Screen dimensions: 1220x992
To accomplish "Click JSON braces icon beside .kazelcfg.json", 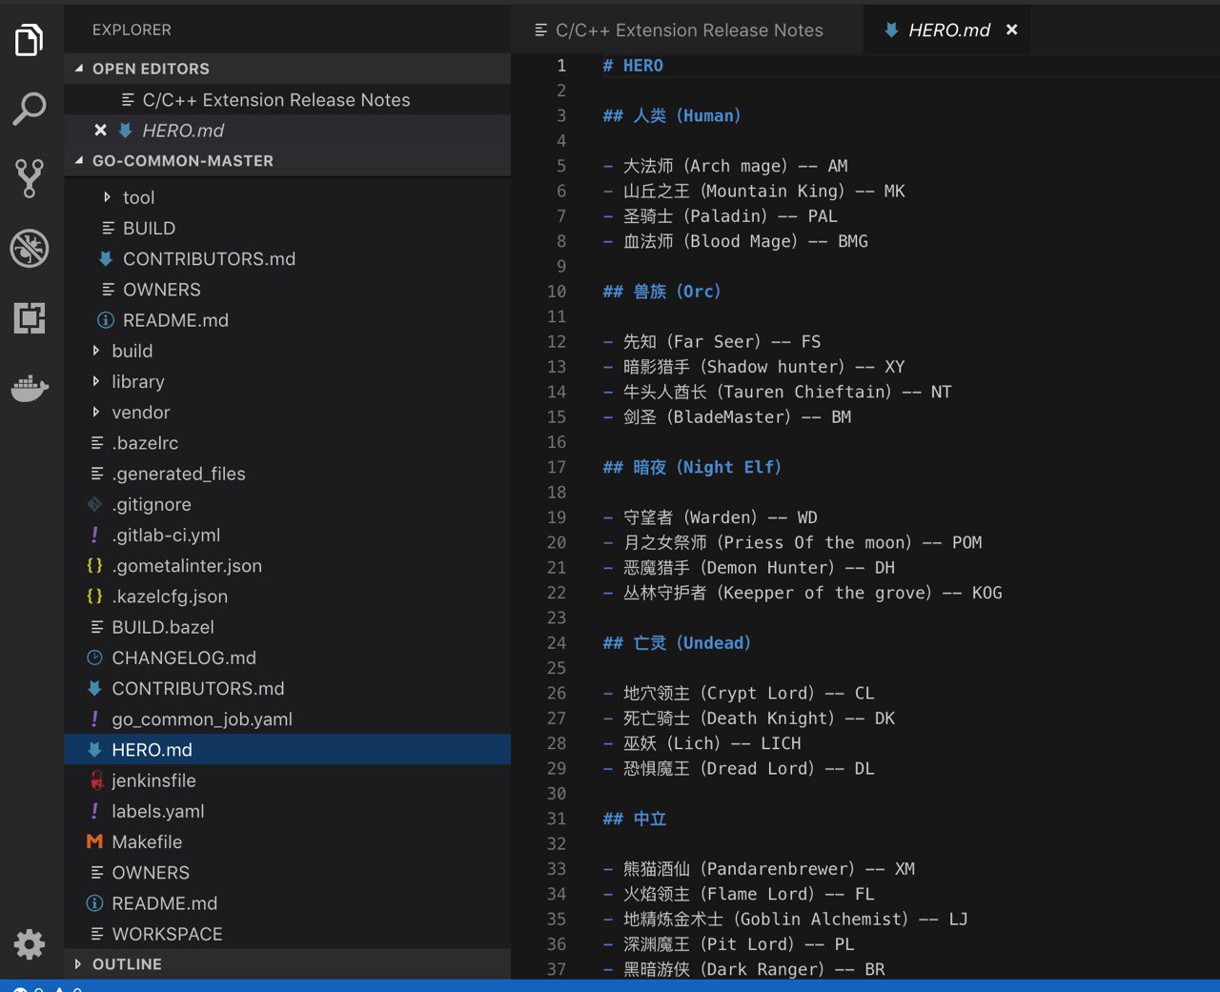I will [94, 596].
